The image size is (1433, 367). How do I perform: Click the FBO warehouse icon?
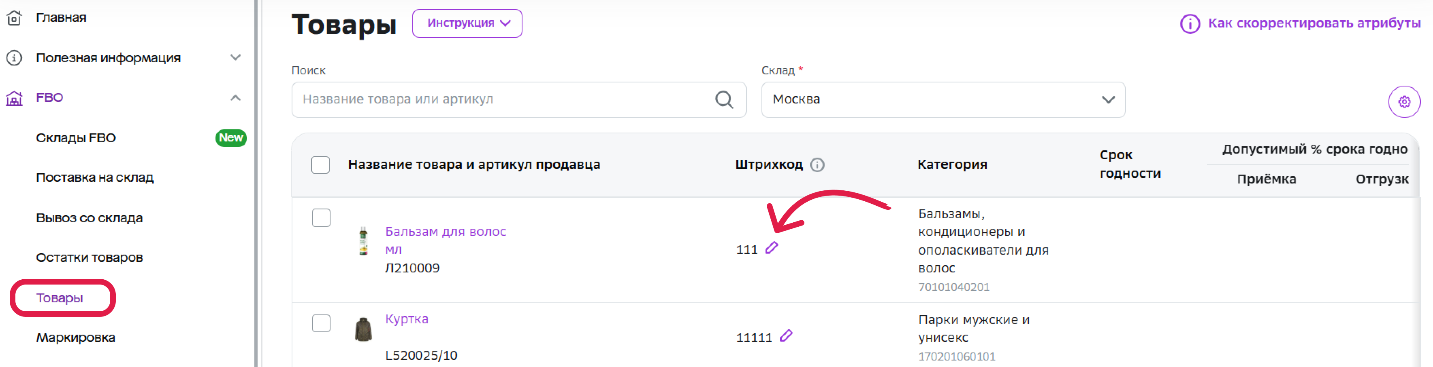pos(14,98)
